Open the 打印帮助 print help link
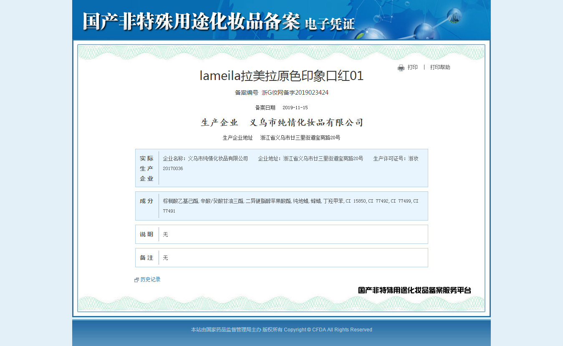This screenshot has height=346, width=563. pyautogui.click(x=440, y=67)
